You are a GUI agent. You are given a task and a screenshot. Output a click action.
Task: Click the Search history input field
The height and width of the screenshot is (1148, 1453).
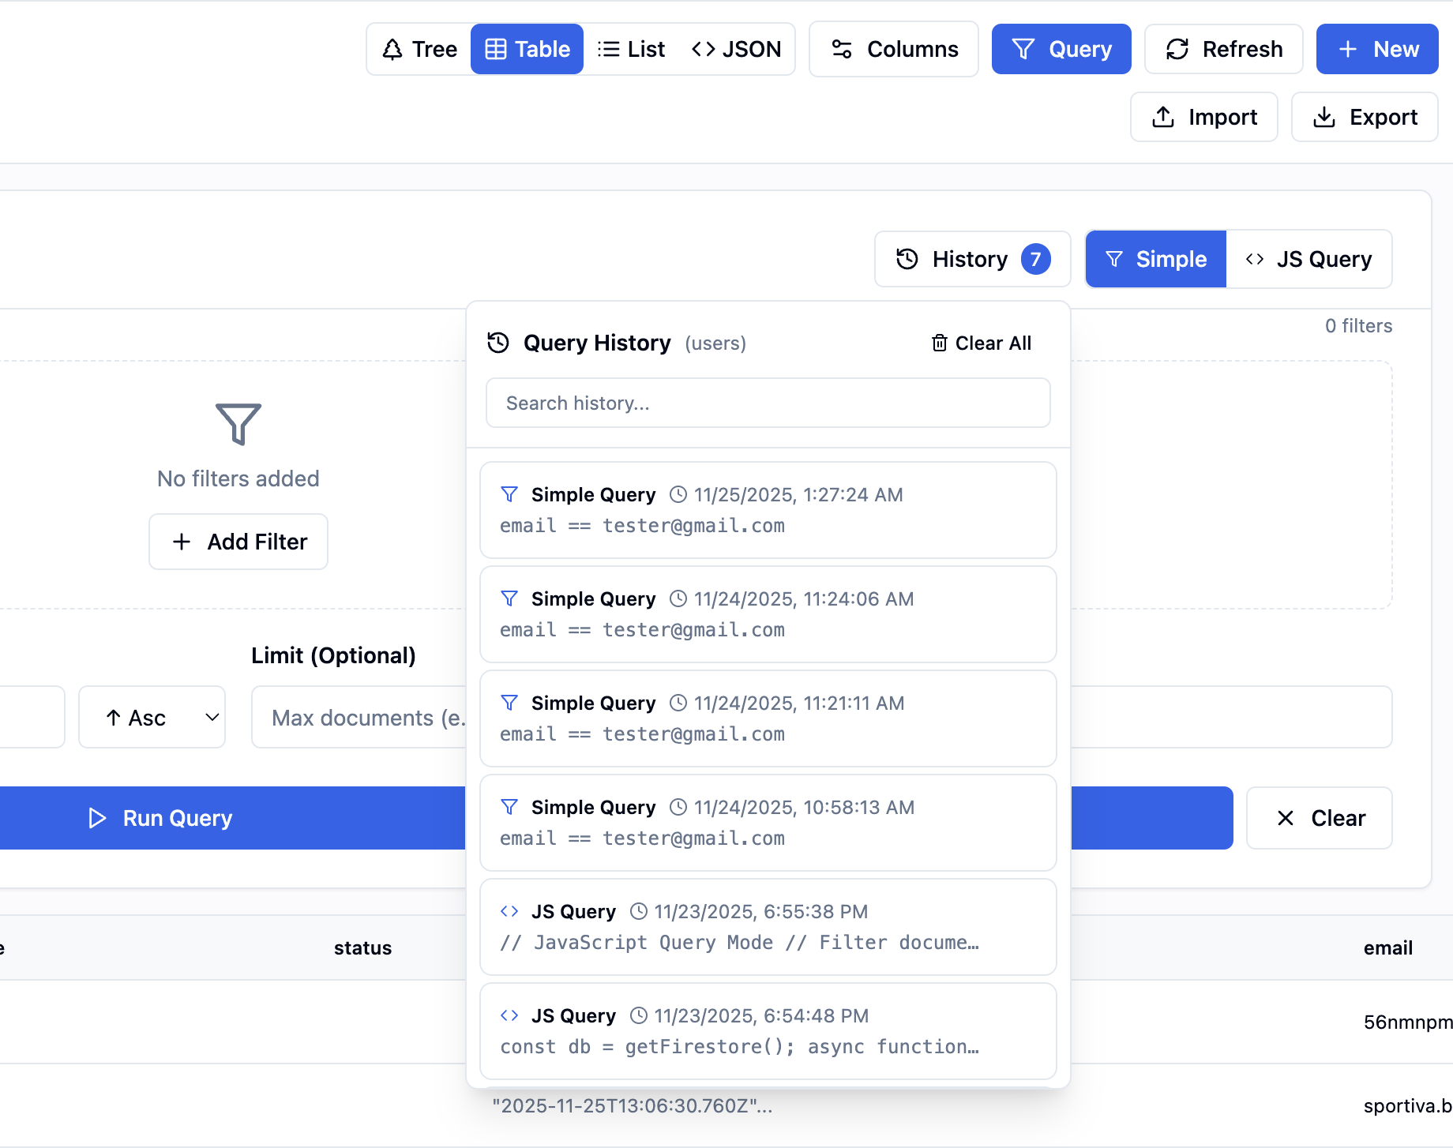(x=767, y=403)
